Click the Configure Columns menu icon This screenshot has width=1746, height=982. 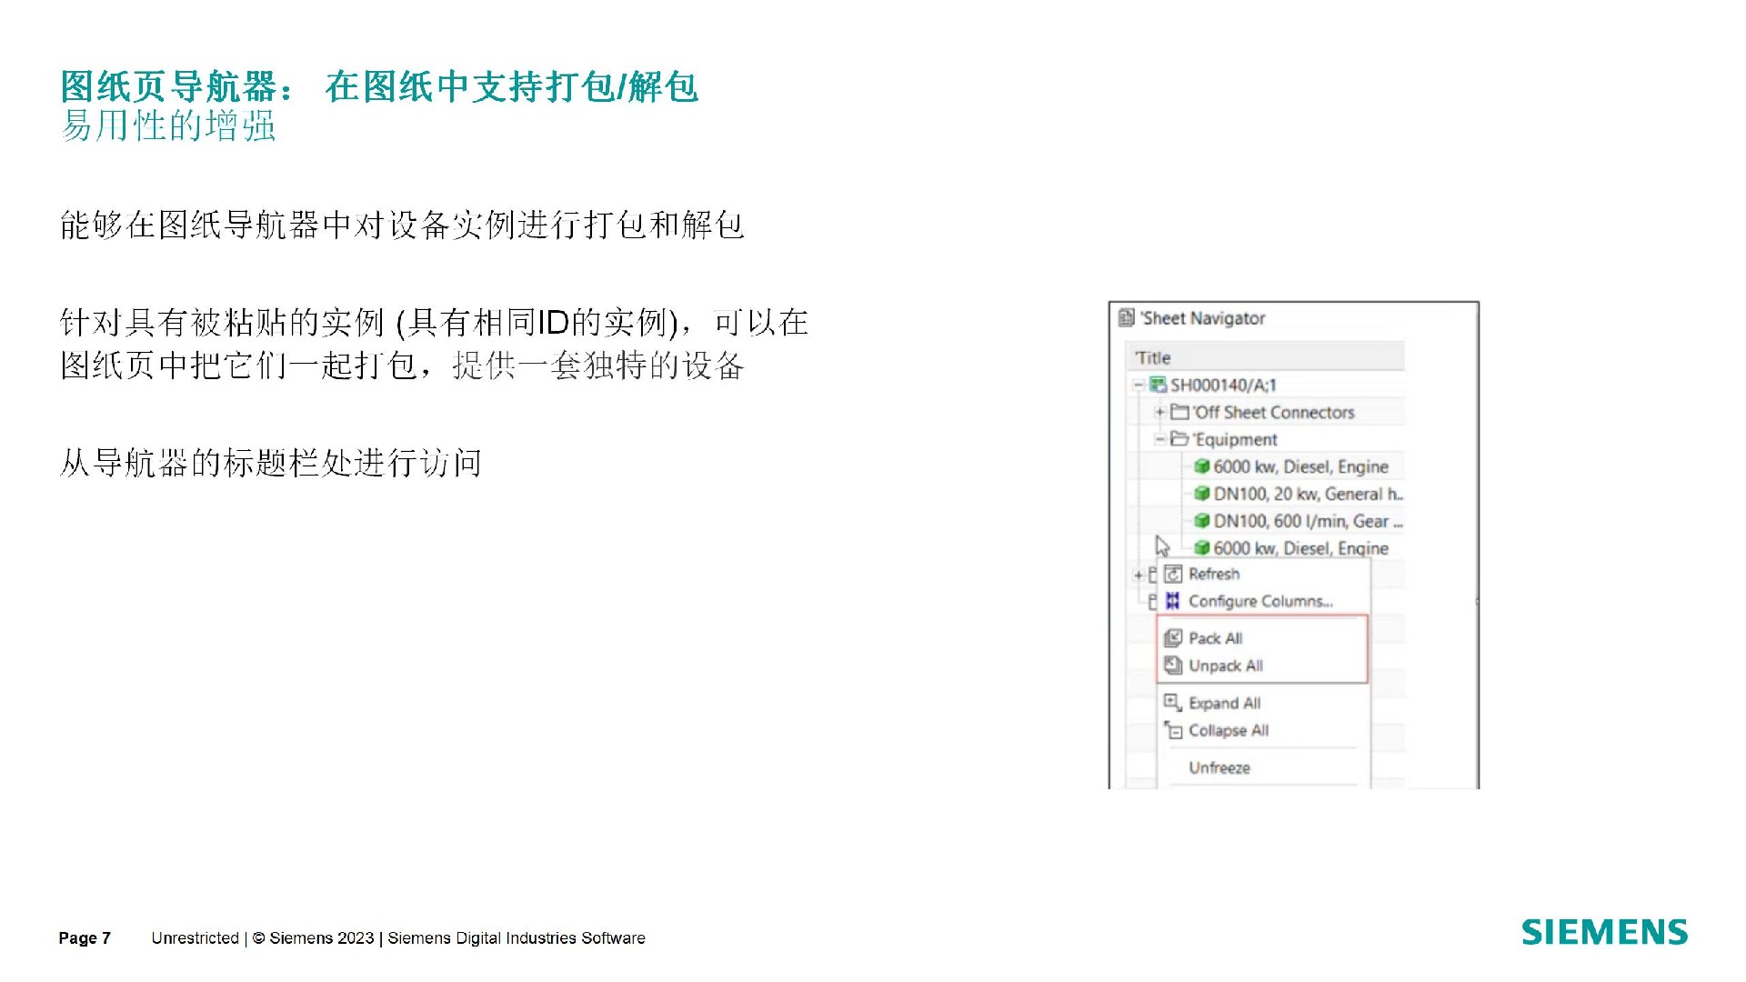[1173, 601]
